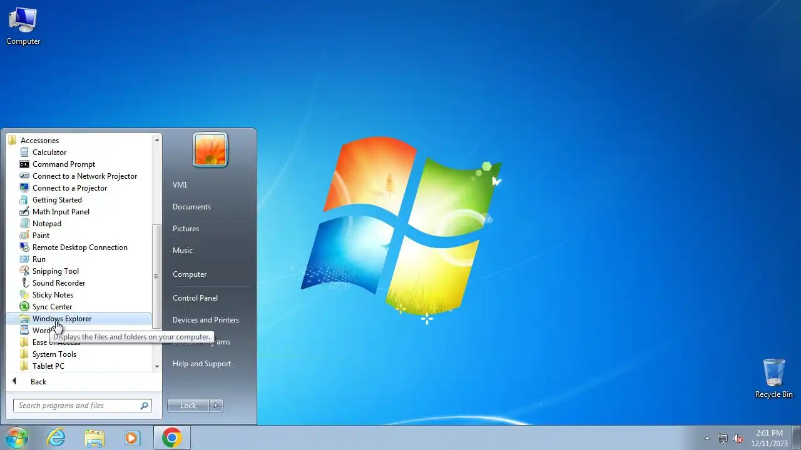The width and height of the screenshot is (801, 450).
Task: Open Documents from Start menu
Action: [191, 207]
